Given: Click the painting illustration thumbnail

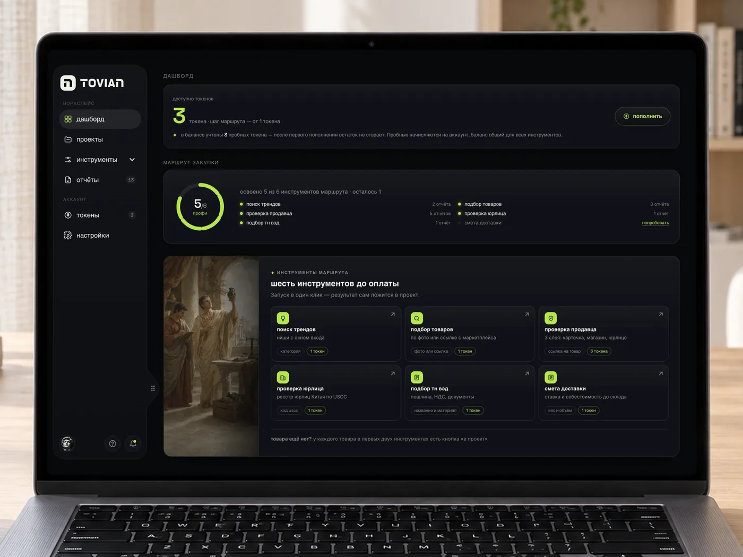Looking at the screenshot, I should click(x=211, y=356).
